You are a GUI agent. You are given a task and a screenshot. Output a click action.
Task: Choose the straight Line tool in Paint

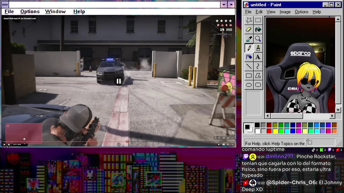click(x=249, y=66)
